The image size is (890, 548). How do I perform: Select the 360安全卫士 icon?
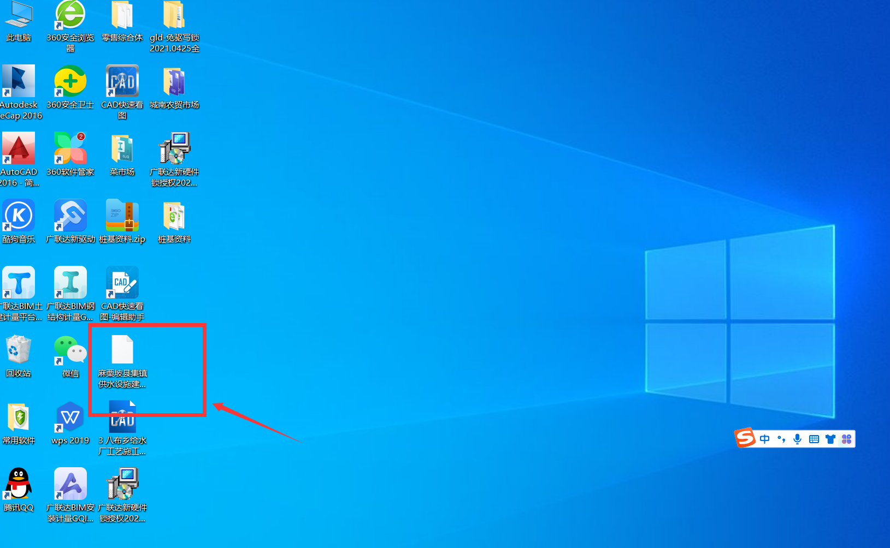tap(70, 87)
